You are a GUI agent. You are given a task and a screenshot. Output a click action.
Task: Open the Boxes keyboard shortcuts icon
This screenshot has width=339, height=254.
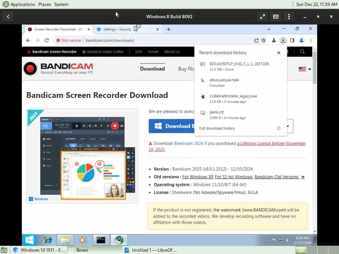click(276, 17)
